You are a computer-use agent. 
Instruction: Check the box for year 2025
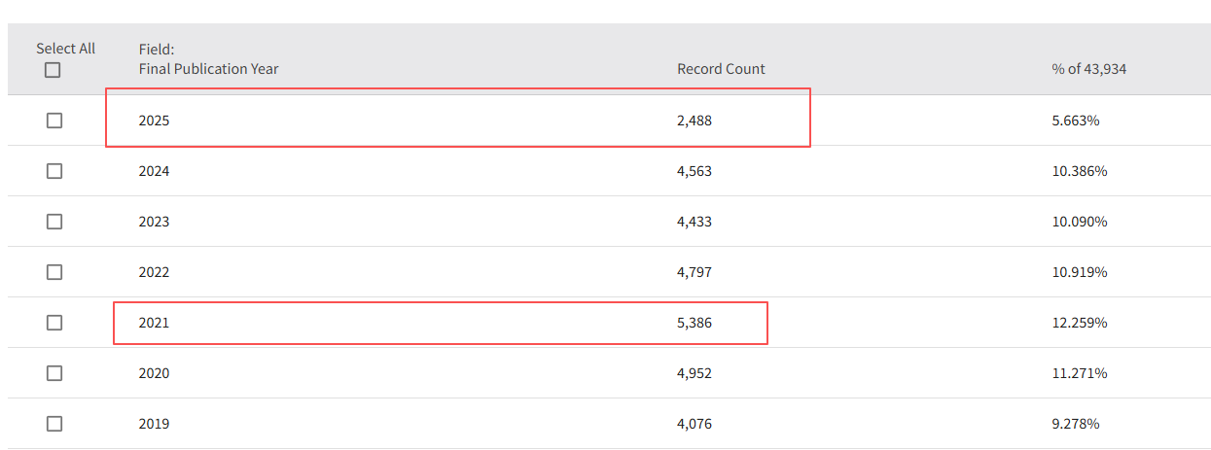(54, 121)
